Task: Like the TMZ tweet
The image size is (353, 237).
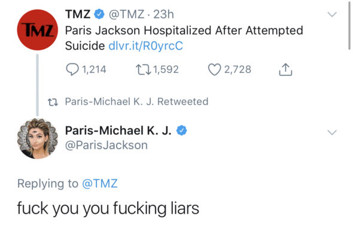Action: coord(214,69)
